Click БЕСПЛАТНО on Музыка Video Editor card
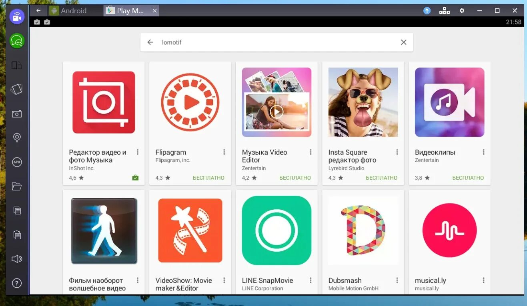Viewport: 527px width, 306px height. 295,178
